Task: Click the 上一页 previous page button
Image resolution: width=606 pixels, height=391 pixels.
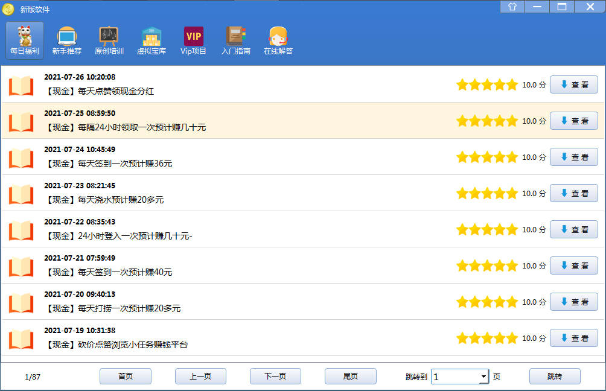Action: [200, 377]
